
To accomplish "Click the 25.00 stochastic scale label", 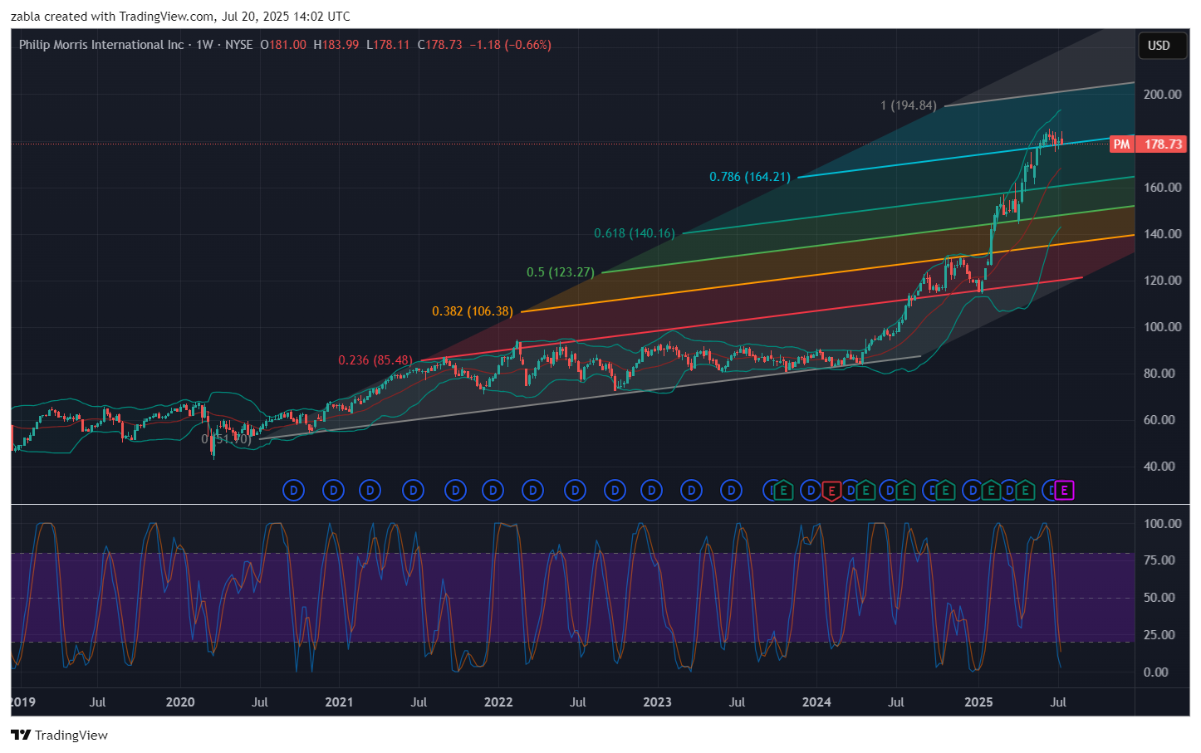I will click(x=1159, y=635).
